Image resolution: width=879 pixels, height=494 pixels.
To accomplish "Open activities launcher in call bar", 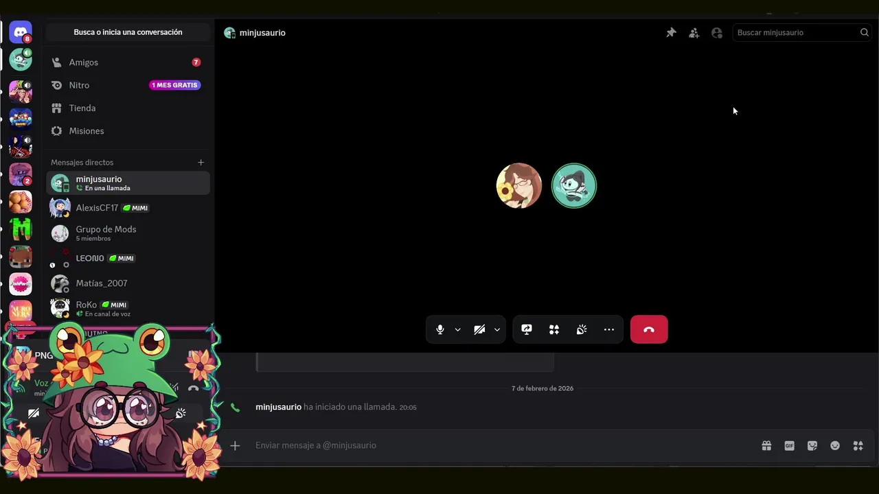I will tap(554, 329).
